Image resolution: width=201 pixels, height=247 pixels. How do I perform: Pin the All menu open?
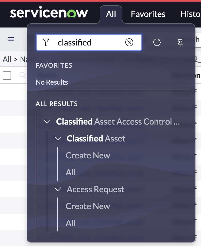pos(180,43)
